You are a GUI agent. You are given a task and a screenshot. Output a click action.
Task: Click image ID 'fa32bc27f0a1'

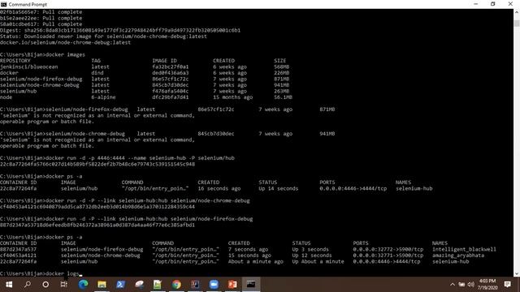point(171,67)
